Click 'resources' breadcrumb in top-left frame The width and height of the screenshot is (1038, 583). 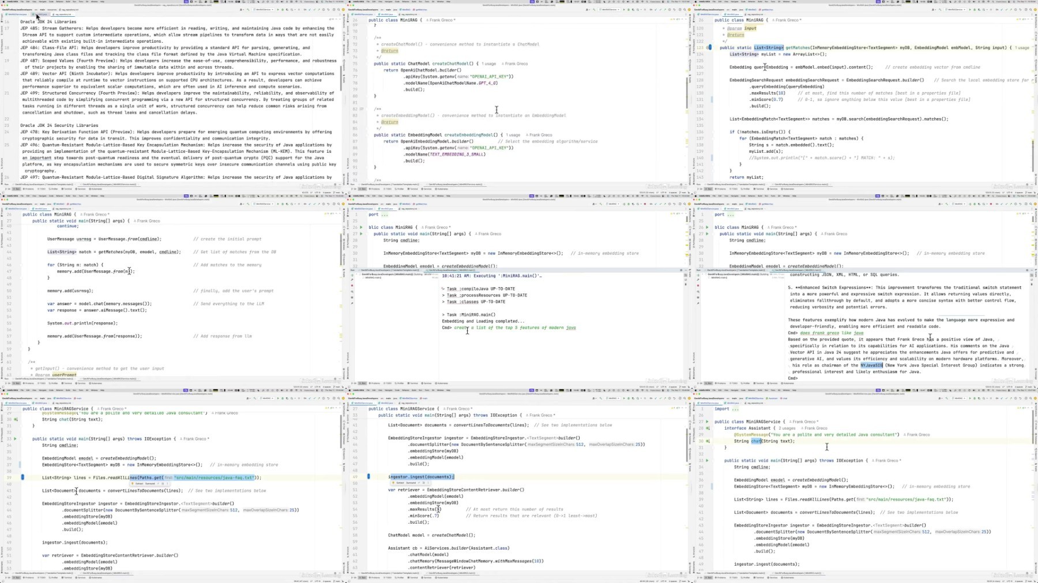click(52, 9)
